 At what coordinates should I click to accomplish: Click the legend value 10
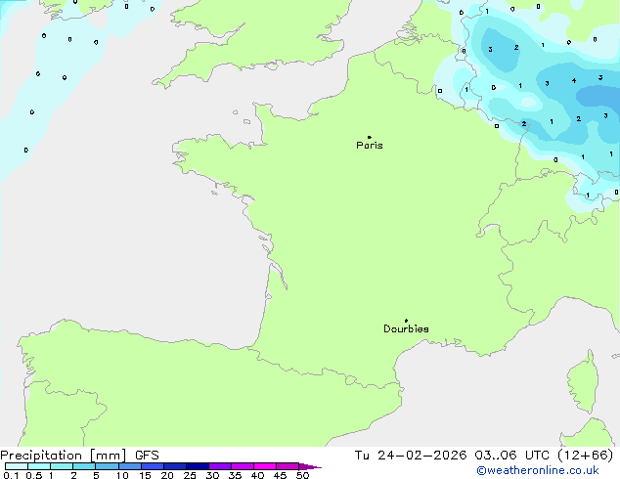(122, 475)
